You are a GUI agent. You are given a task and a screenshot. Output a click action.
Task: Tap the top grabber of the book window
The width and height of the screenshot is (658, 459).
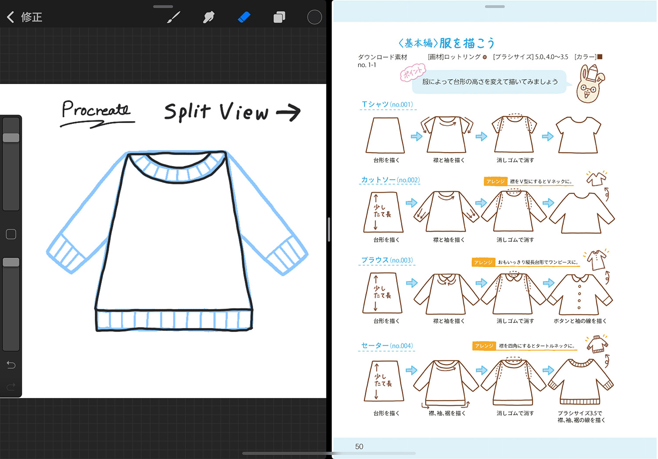tap(495, 7)
